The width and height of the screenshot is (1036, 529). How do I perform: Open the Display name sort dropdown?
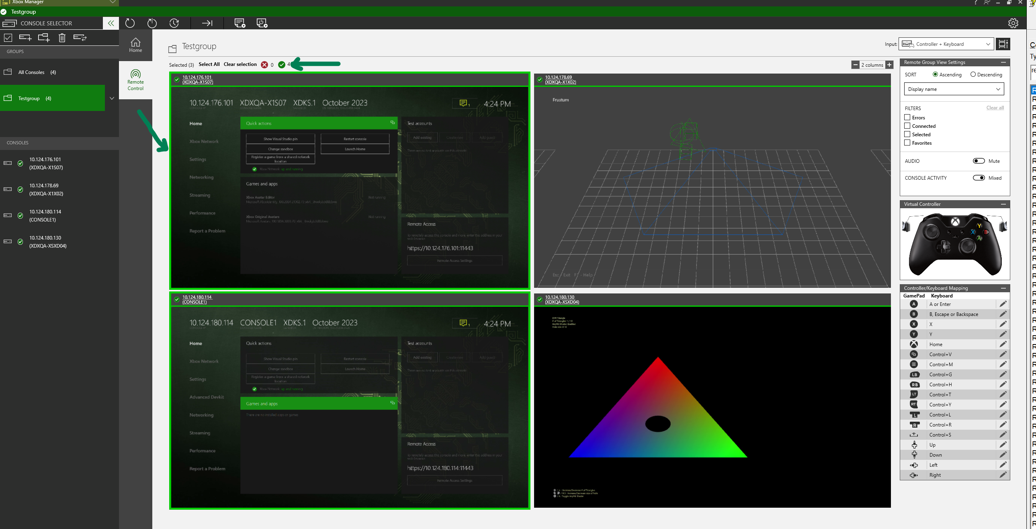coord(954,89)
